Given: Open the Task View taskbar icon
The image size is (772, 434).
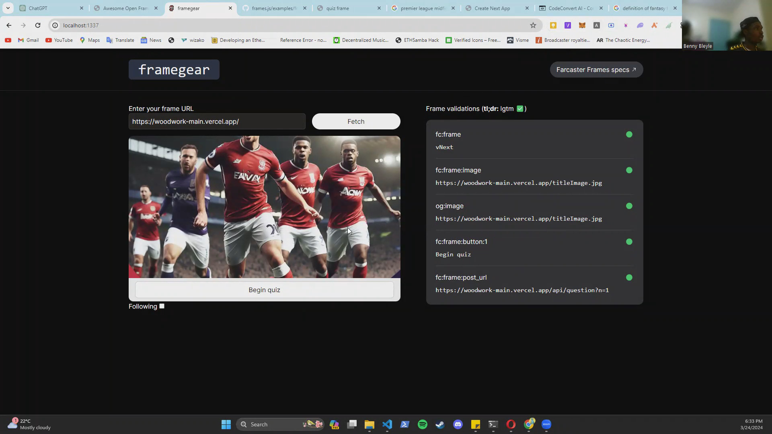Looking at the screenshot, I should click(352, 424).
